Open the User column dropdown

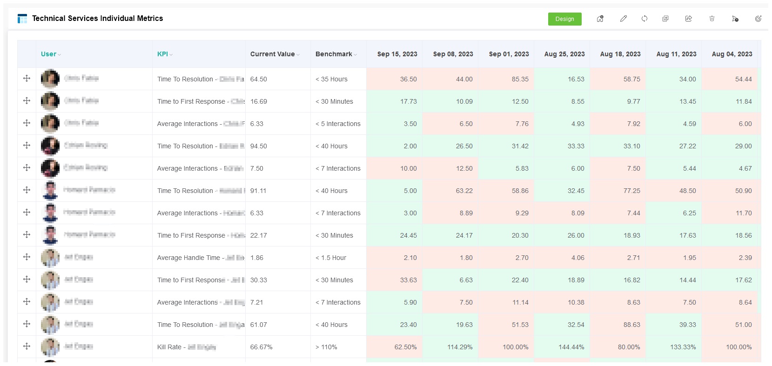(60, 54)
